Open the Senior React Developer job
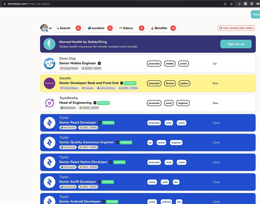Screen dimensions: 260x204 tap(78, 122)
